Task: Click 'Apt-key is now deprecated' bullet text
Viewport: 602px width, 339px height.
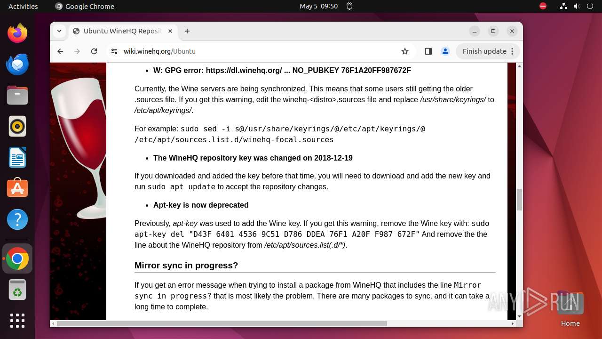Action: (x=201, y=205)
